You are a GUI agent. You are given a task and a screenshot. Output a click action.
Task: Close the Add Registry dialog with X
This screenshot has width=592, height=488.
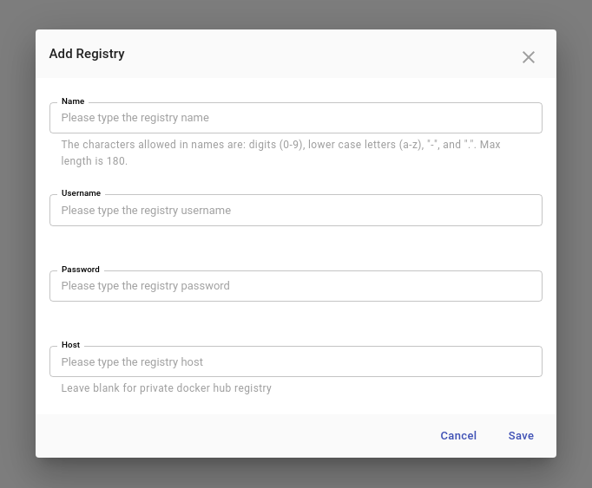[528, 57]
